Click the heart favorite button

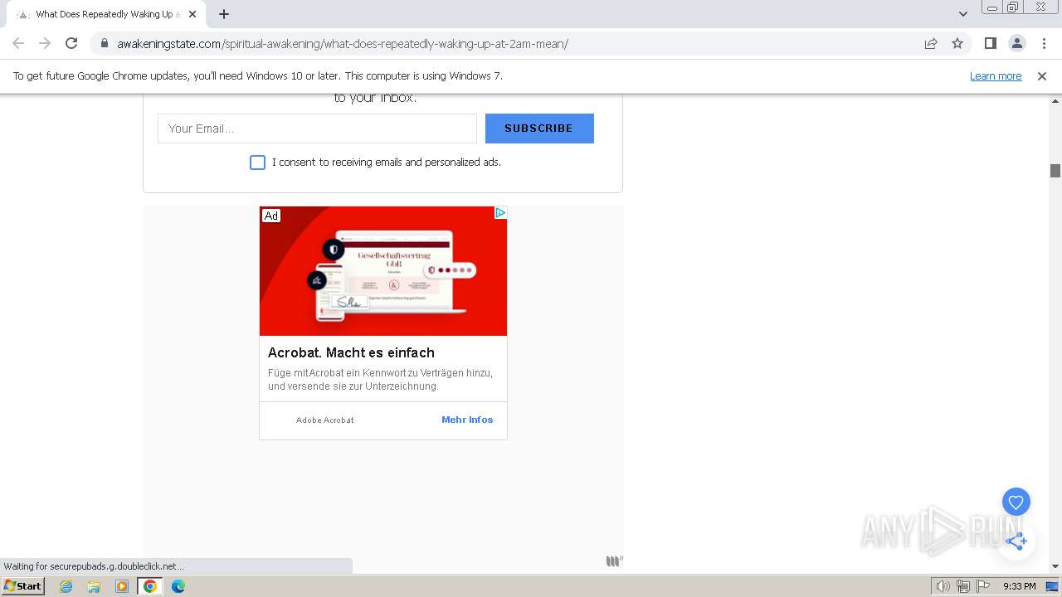(1016, 502)
